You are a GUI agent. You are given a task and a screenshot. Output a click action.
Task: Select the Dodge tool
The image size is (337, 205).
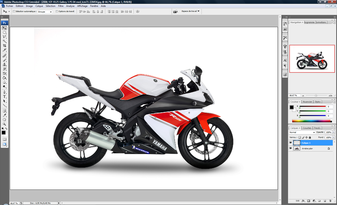pos(4,86)
